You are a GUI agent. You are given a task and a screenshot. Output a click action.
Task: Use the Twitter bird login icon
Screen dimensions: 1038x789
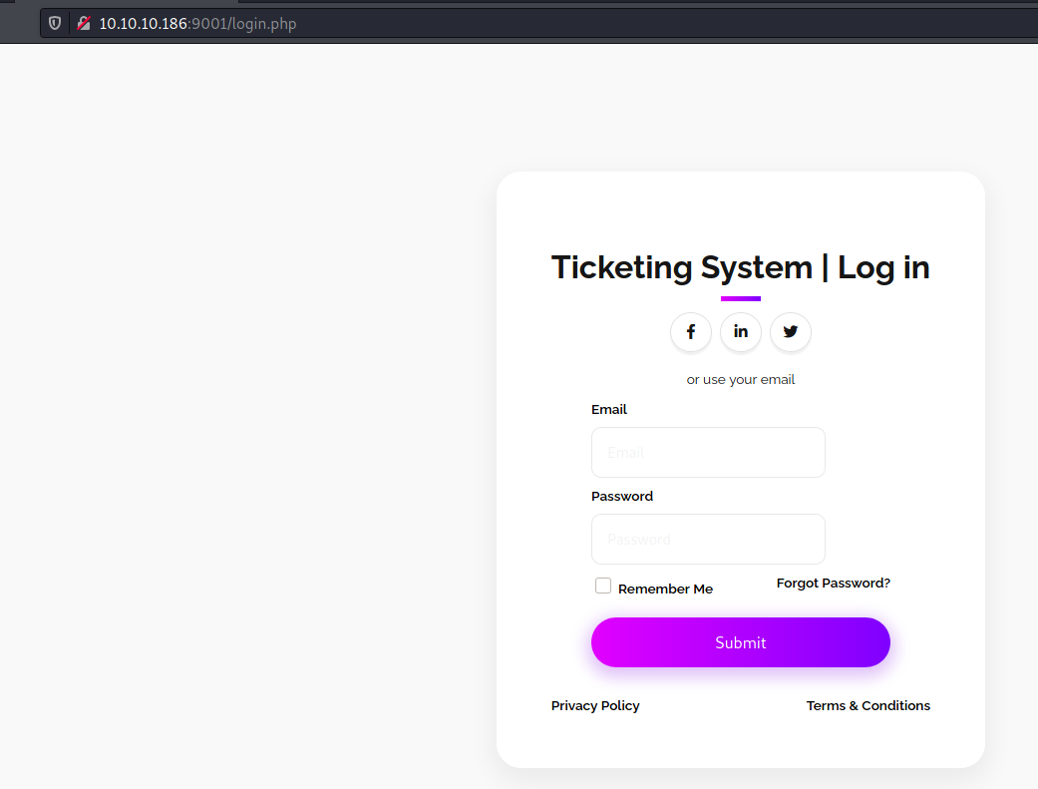tap(791, 332)
